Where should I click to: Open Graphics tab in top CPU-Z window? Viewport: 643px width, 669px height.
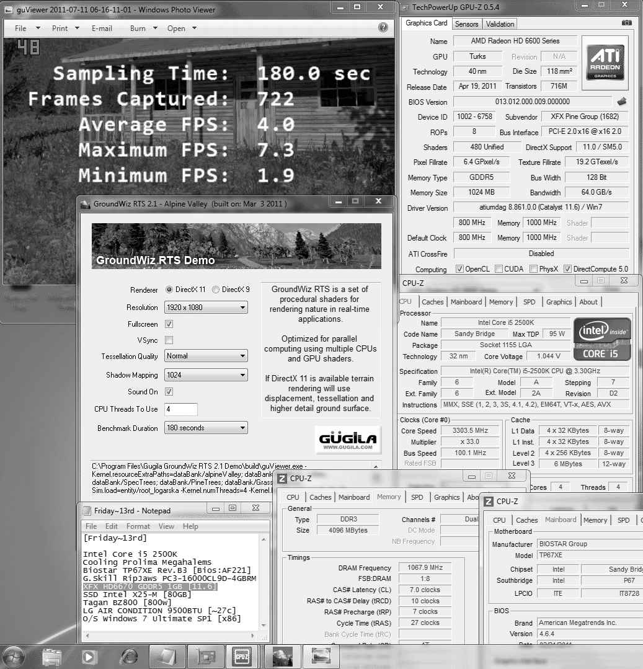tap(559, 302)
